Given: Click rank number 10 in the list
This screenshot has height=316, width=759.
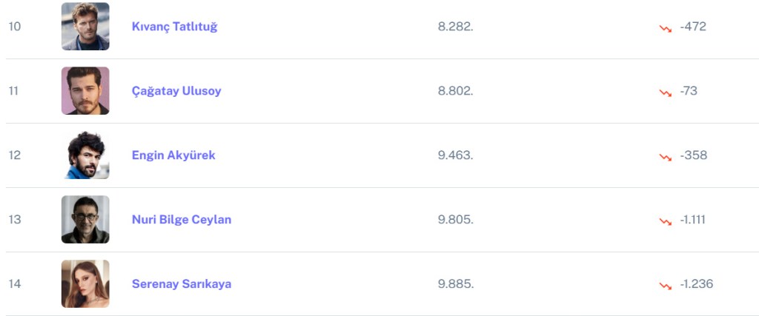Looking at the screenshot, I should click(14, 27).
